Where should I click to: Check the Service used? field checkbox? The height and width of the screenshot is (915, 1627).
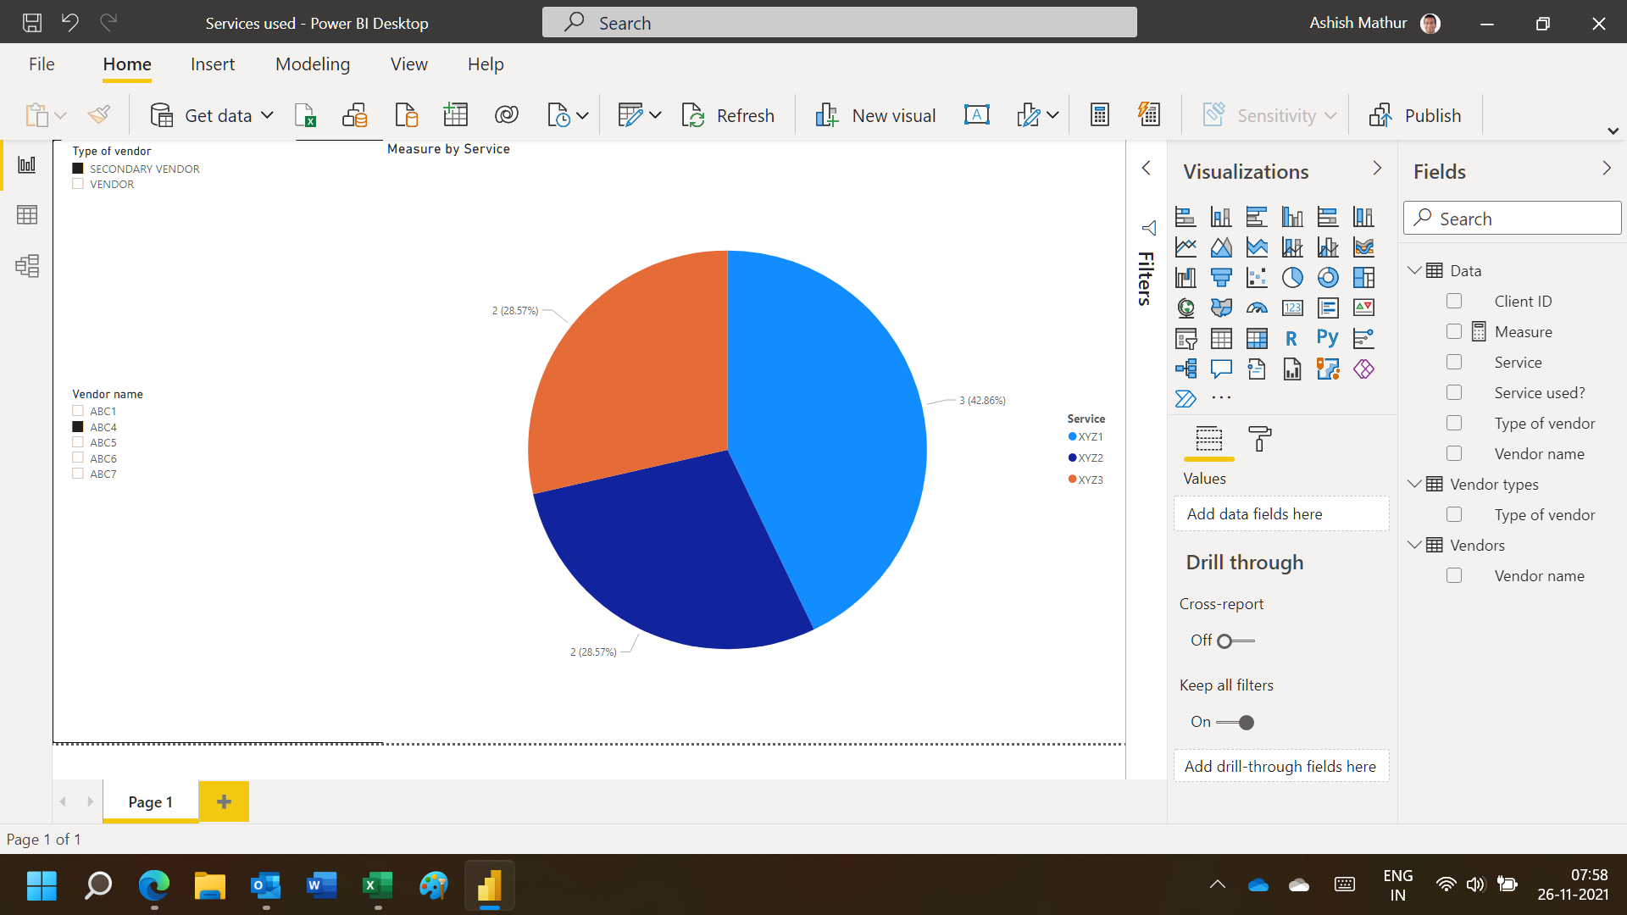(1454, 392)
